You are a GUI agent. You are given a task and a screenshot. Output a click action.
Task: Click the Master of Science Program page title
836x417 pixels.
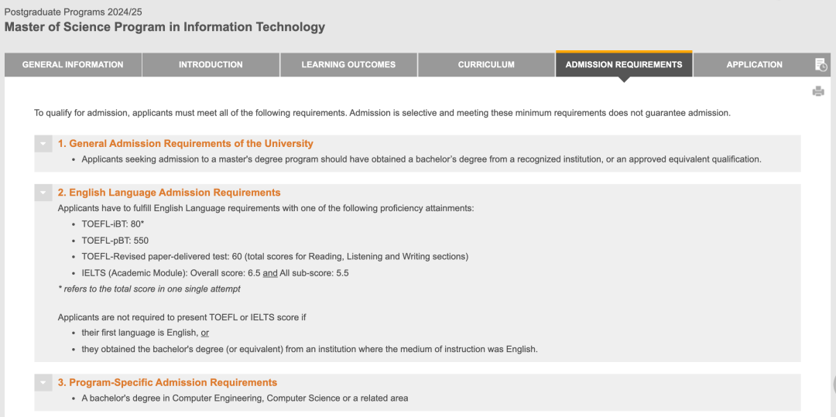(165, 26)
